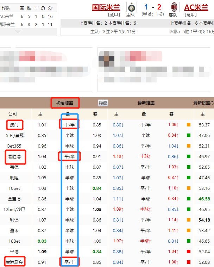Image resolution: width=214 pixels, height=267 pixels.
Task: Expand the standings table with the down triangle
Action: pyautogui.click(x=18, y=31)
